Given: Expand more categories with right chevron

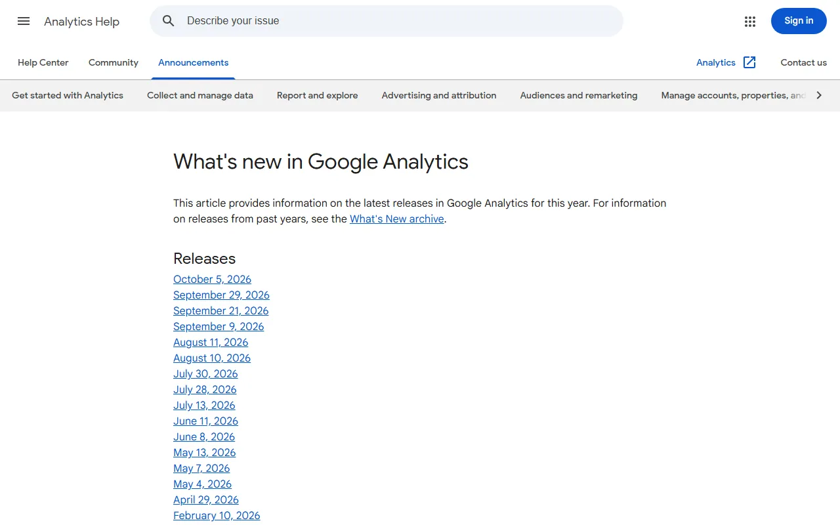Looking at the screenshot, I should tap(819, 95).
